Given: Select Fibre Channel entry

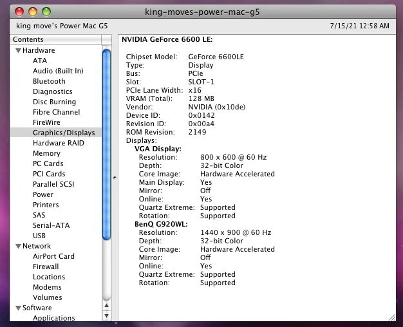Looking at the screenshot, I should [56, 112].
